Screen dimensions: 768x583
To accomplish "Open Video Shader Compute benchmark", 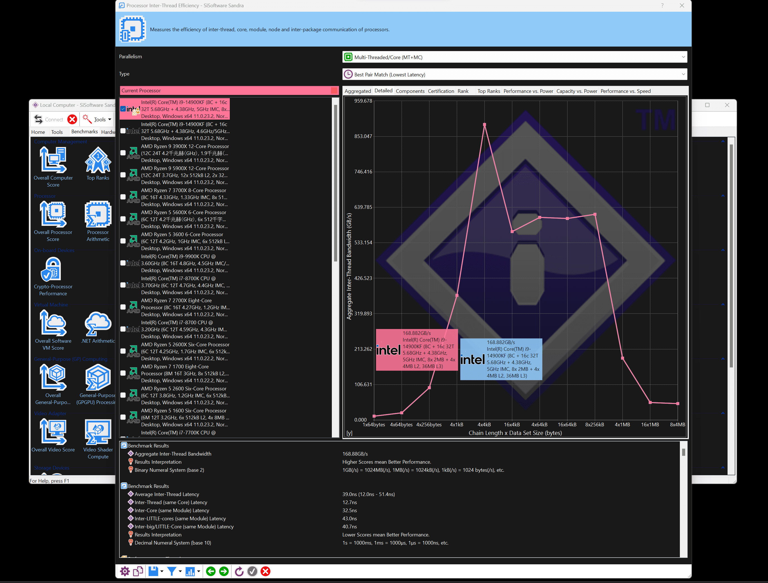I will click(98, 439).
